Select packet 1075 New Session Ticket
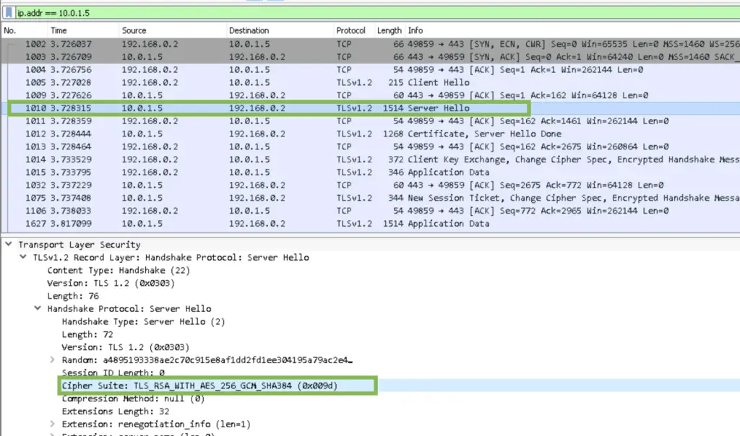The height and width of the screenshot is (436, 740). pyautogui.click(x=371, y=198)
